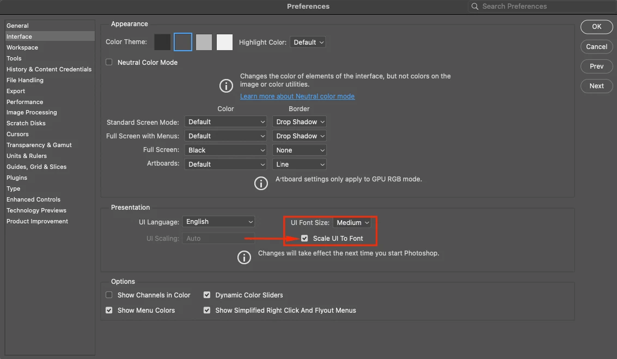Open Full Screen with Menus border dropdown

coord(300,136)
